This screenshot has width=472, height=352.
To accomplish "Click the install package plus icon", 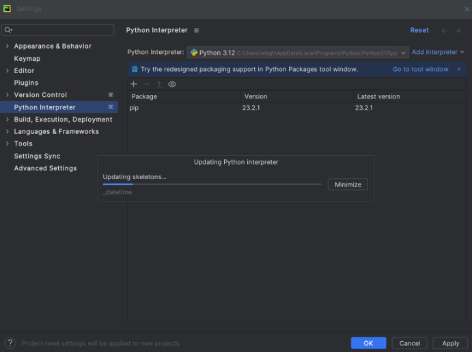I will click(134, 84).
